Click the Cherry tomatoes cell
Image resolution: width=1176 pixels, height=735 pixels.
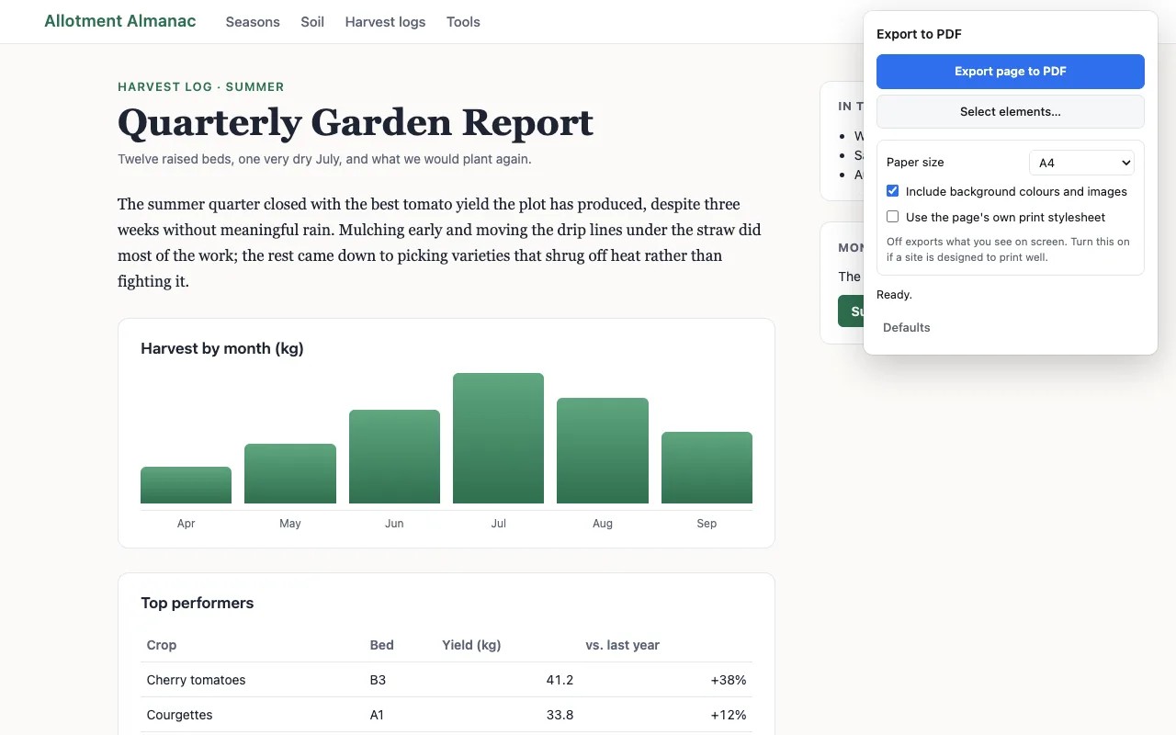(197, 680)
